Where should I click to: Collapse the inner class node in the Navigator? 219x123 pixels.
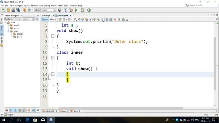(x=8, y=31)
